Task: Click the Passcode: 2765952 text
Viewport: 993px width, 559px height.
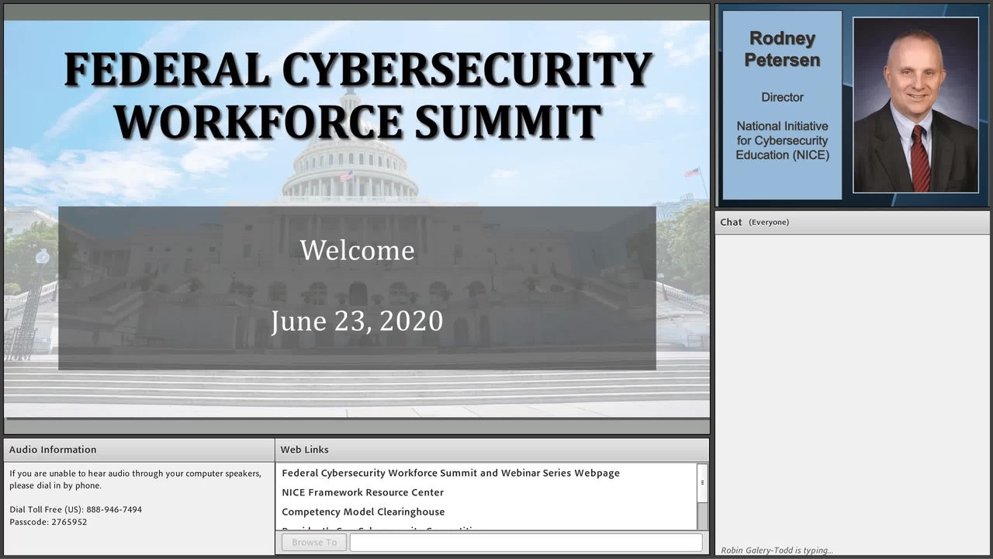Action: point(48,522)
